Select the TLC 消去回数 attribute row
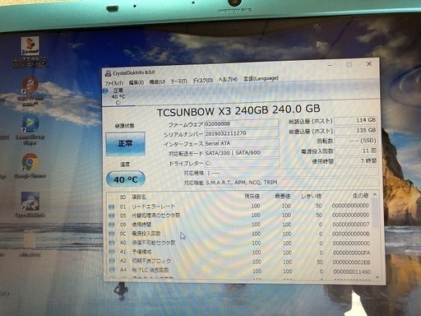 point(240,271)
